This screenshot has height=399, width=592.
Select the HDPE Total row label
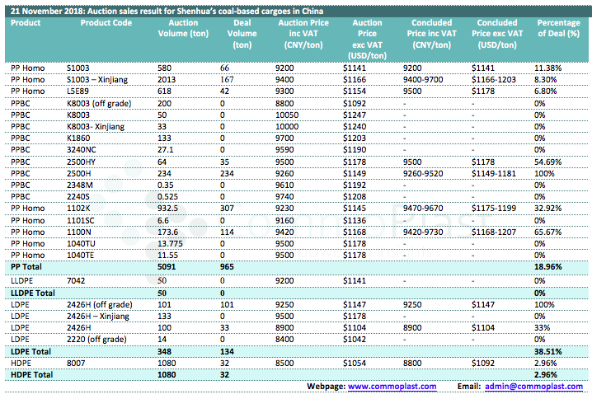(31, 375)
